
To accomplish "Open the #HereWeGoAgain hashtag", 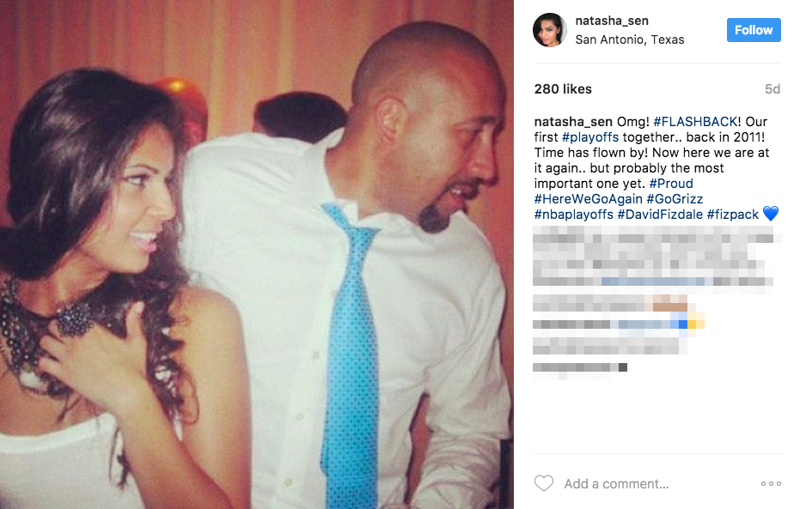I will [588, 199].
